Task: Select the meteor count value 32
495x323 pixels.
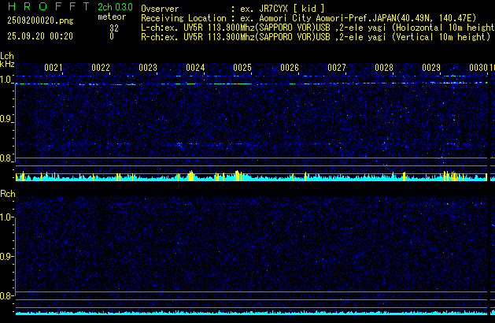Action: coord(114,27)
